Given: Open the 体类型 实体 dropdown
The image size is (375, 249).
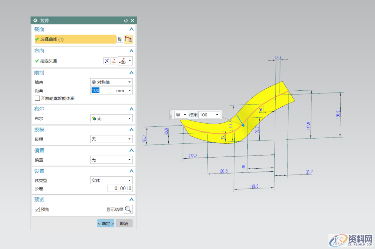Looking at the screenshot, I should pos(111,180).
